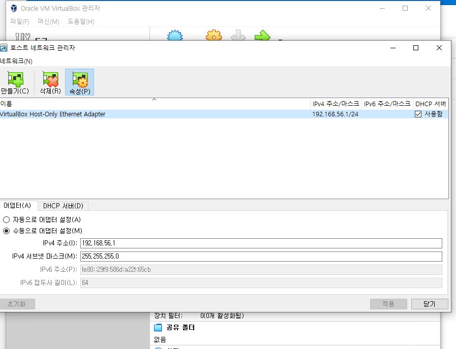Click the IPv6 address field
Viewport: 456px width, 349px height.
(x=261, y=270)
